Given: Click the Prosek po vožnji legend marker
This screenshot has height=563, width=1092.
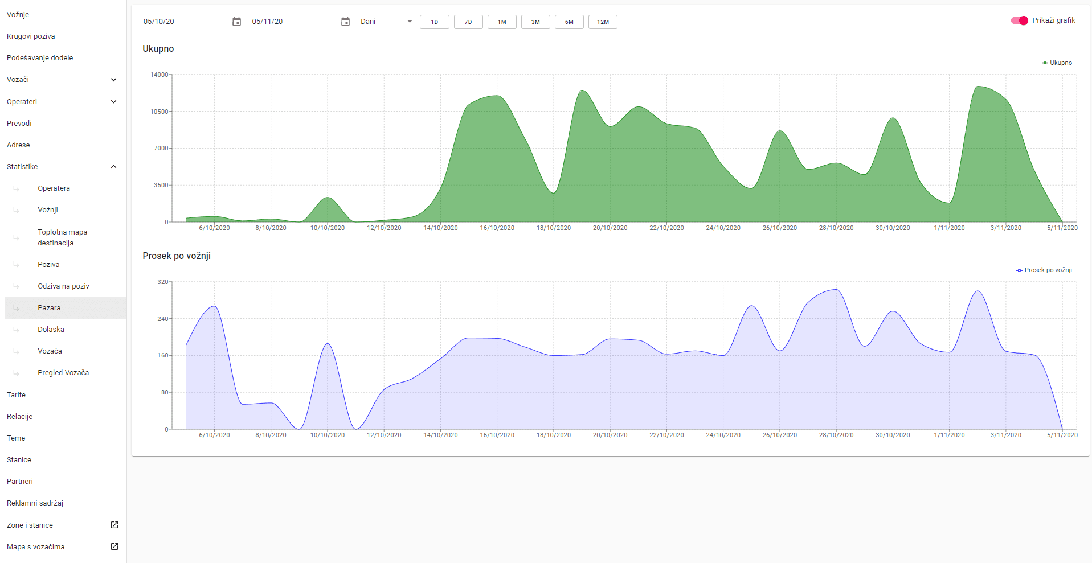Looking at the screenshot, I should [x=1019, y=270].
